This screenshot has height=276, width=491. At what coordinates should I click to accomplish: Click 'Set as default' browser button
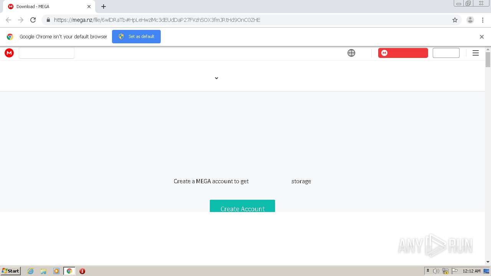[x=136, y=36]
